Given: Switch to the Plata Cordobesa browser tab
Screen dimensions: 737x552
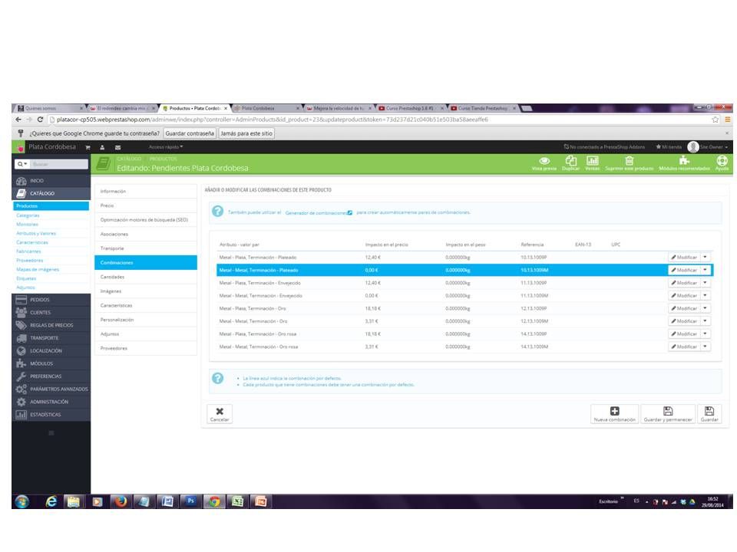Looking at the screenshot, I should tap(265, 108).
